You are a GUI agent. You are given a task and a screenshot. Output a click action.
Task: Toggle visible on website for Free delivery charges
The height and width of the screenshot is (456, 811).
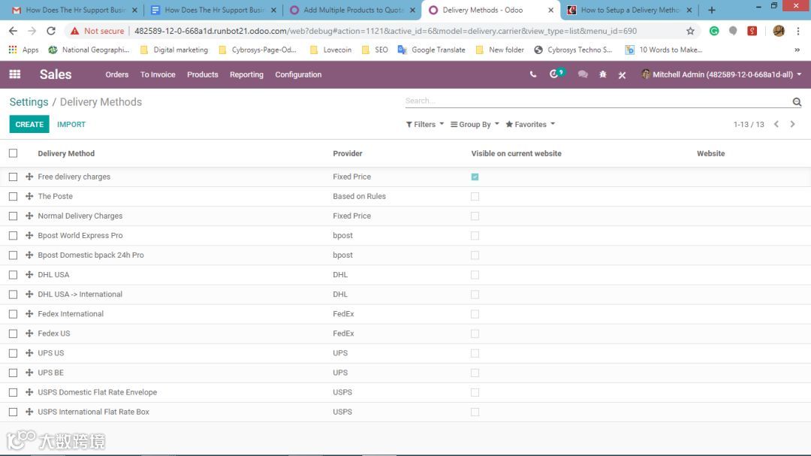475,177
